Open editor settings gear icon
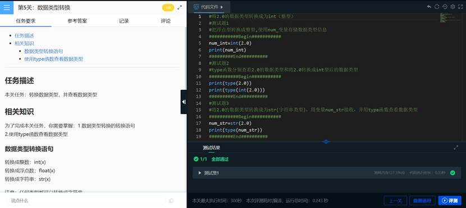The height and width of the screenshot is (208, 466). (453, 7)
